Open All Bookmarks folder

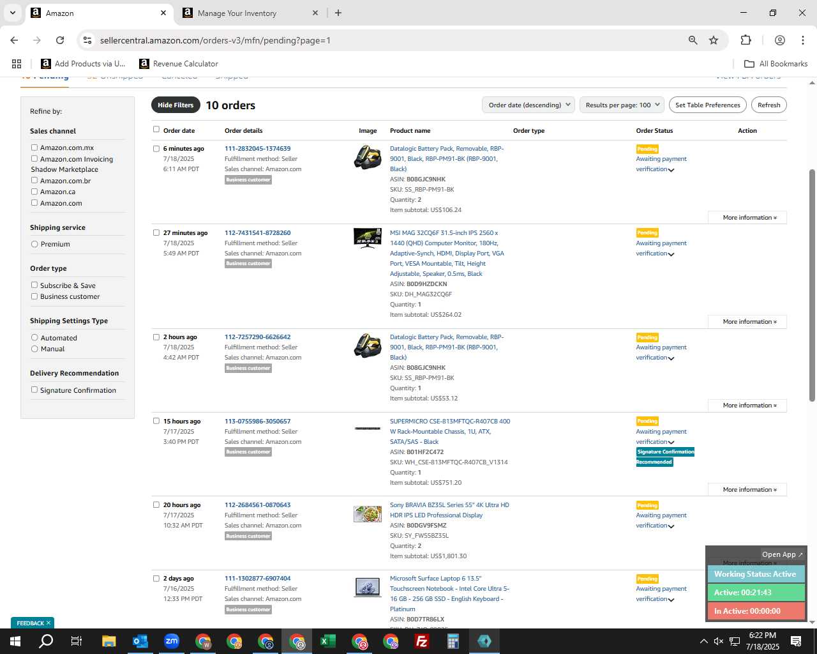click(776, 64)
